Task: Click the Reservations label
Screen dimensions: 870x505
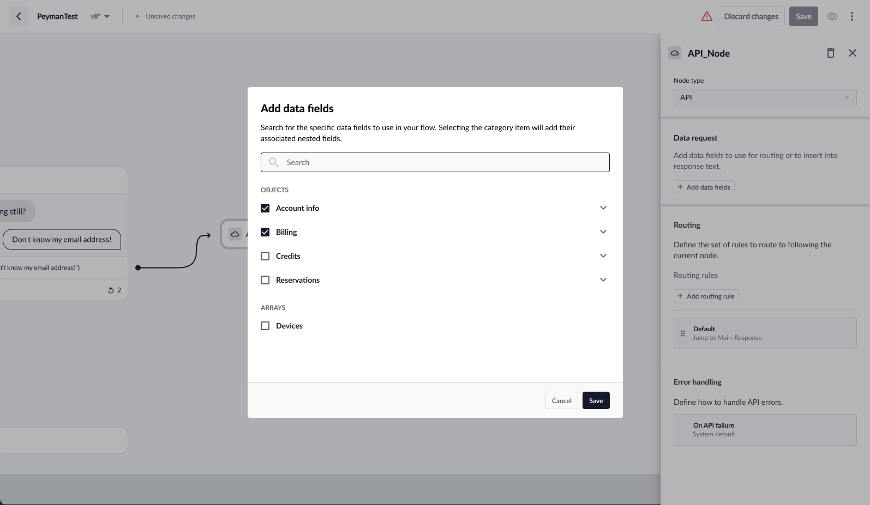Action: 298,280
